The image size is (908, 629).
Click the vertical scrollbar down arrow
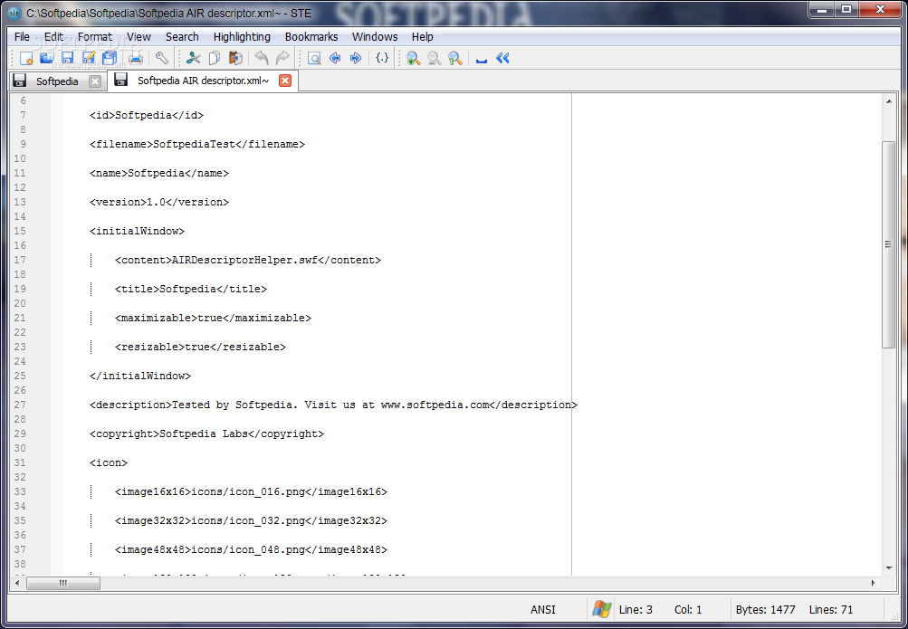(x=888, y=568)
